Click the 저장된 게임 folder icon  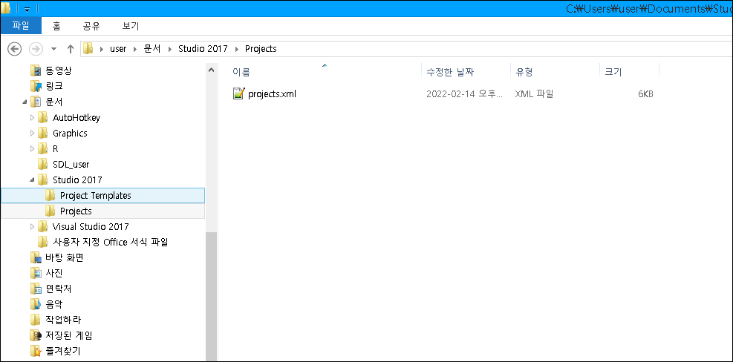[x=36, y=335]
